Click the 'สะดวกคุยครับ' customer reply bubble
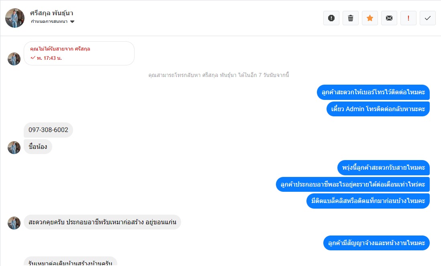Viewport: 441px width, 266px height. pyautogui.click(x=102, y=222)
